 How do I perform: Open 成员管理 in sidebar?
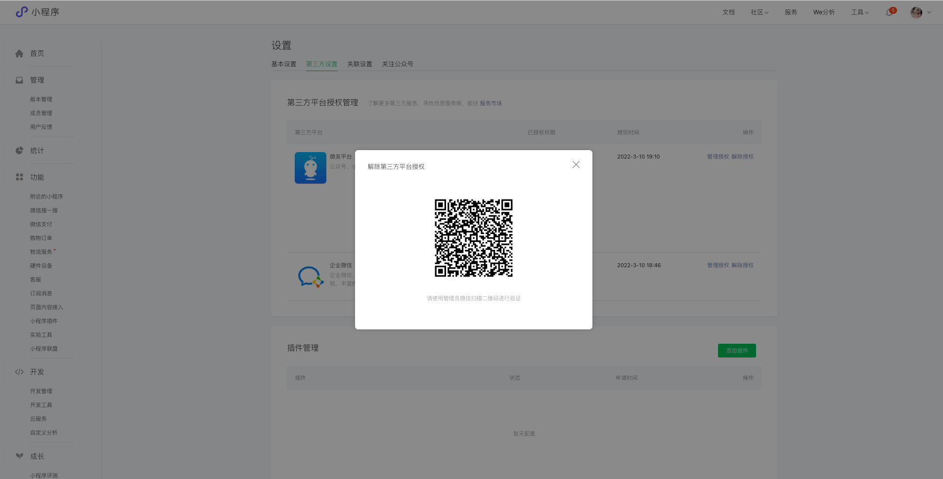click(41, 113)
